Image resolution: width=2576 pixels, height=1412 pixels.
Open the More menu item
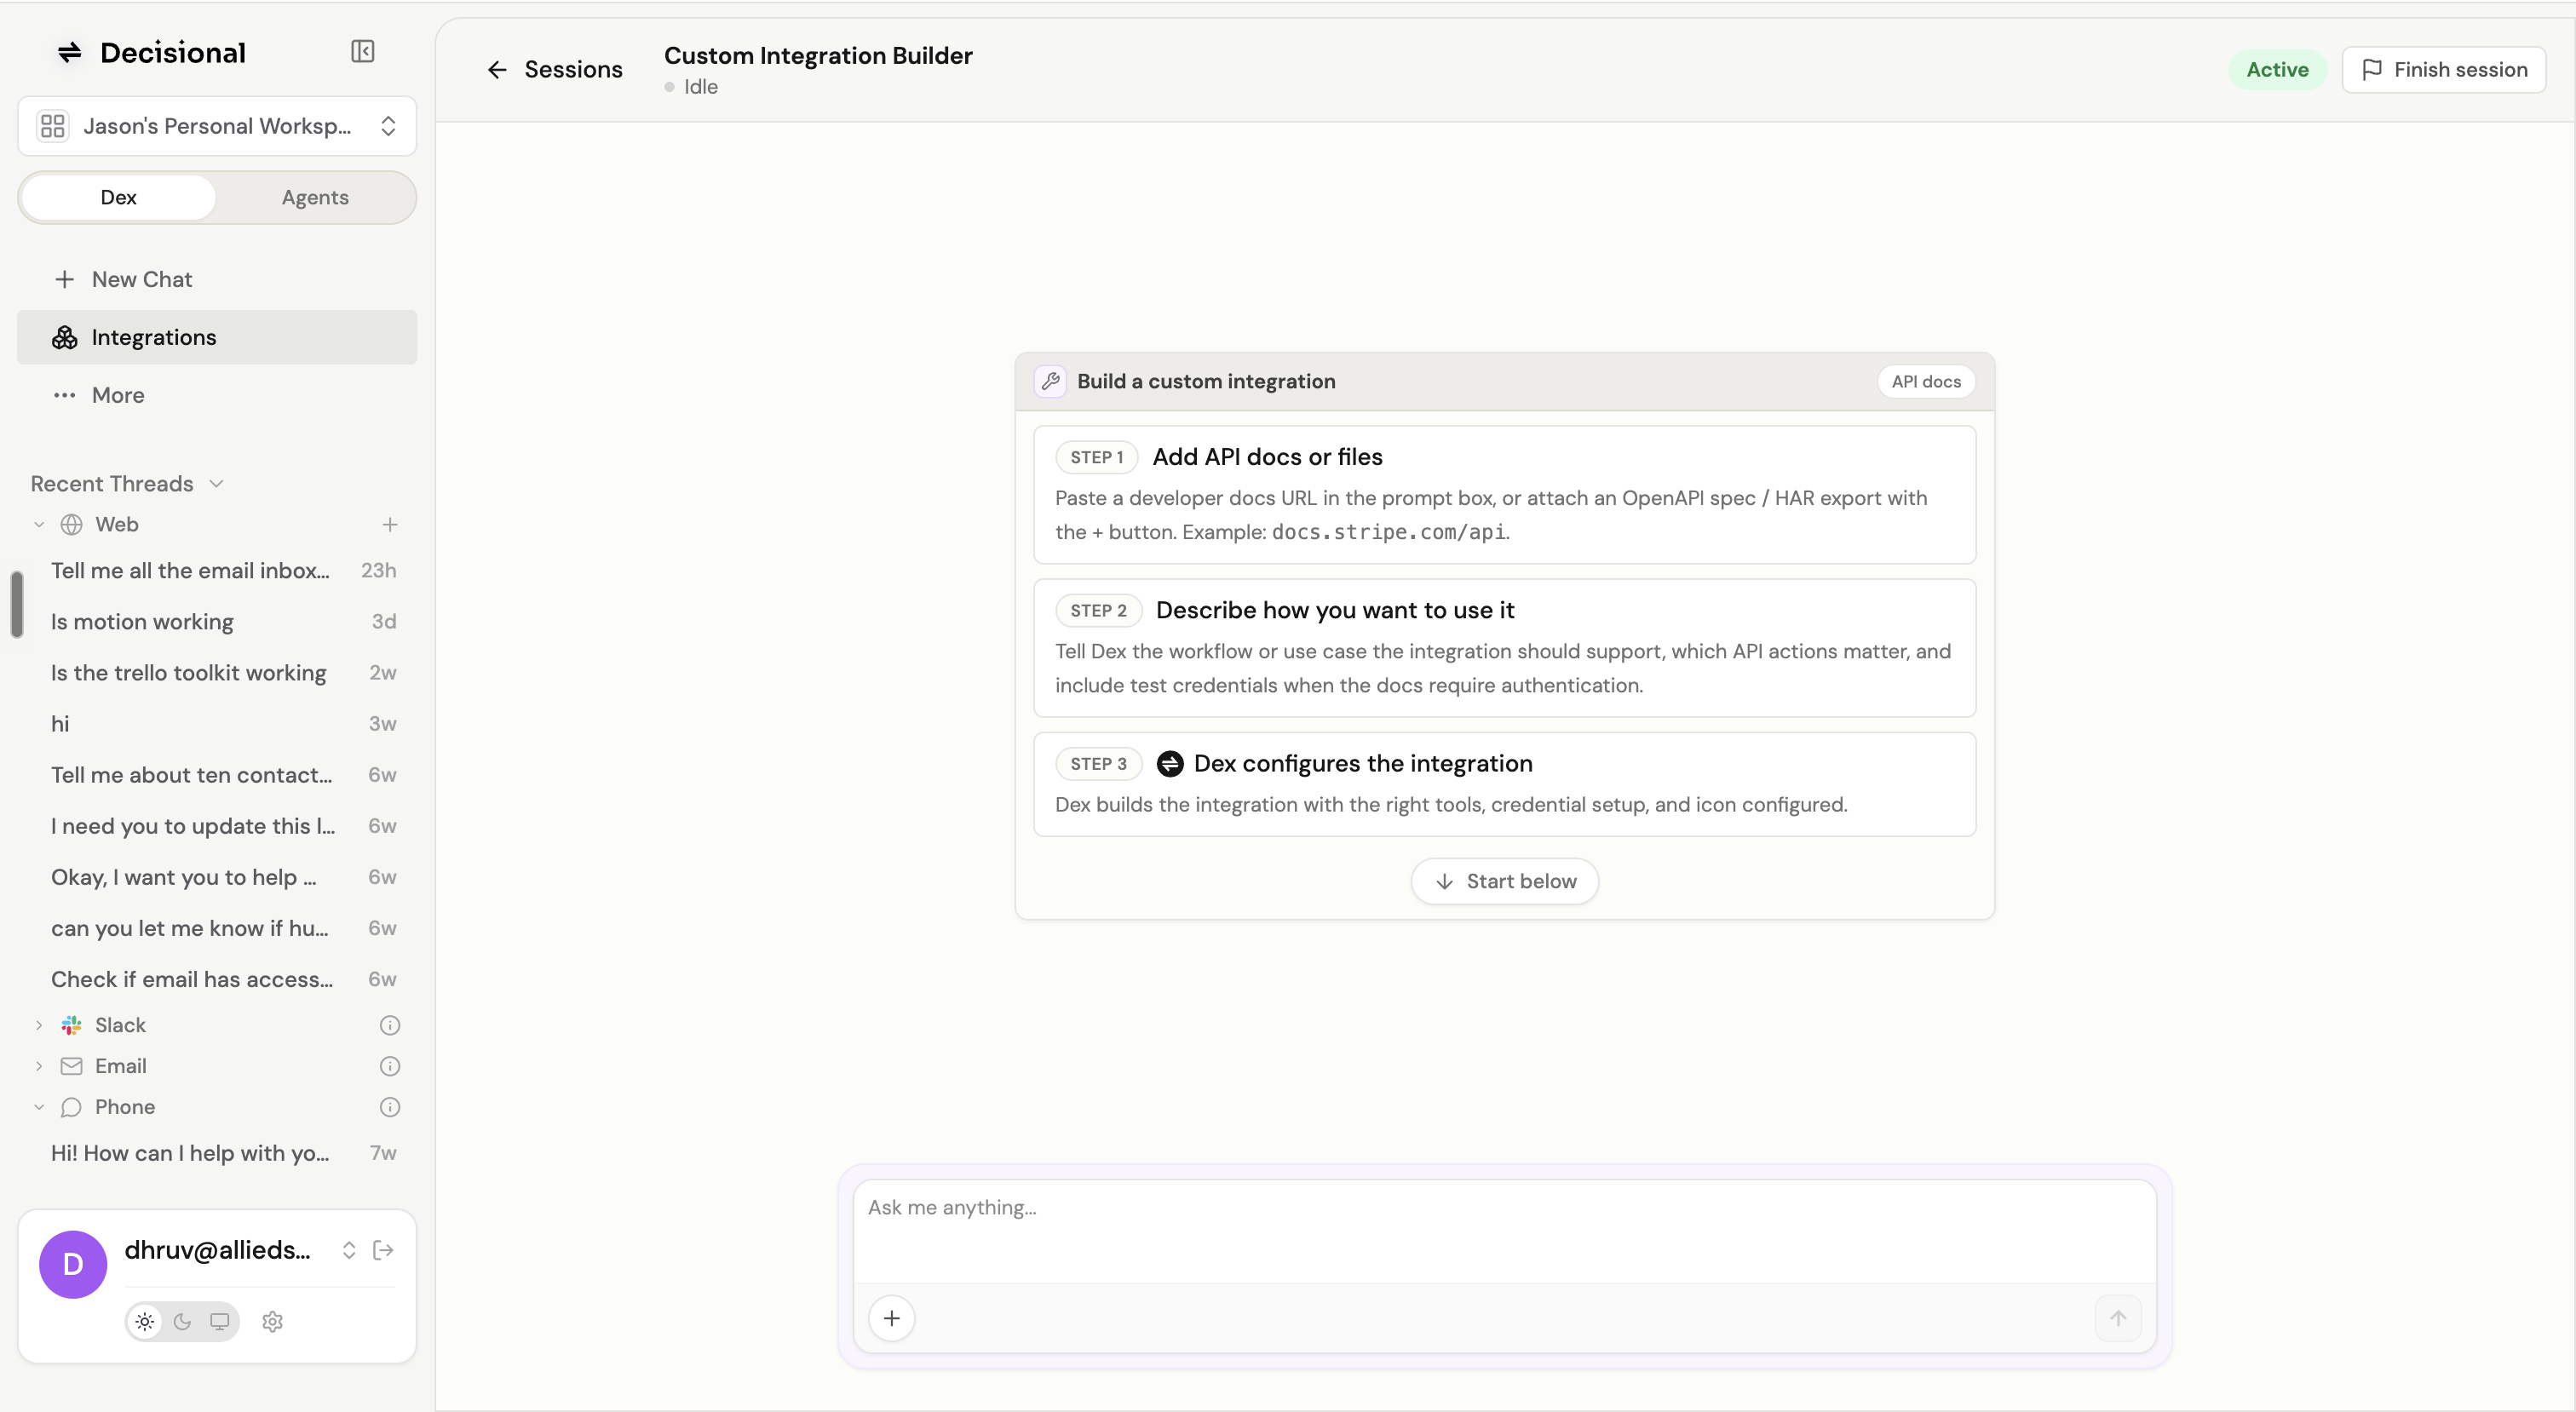point(217,395)
